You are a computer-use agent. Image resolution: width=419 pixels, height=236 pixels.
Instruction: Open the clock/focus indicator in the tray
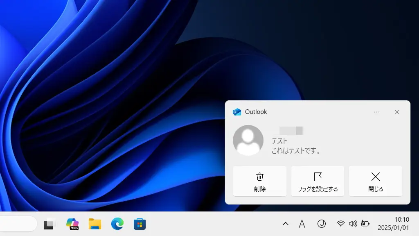[322, 224]
